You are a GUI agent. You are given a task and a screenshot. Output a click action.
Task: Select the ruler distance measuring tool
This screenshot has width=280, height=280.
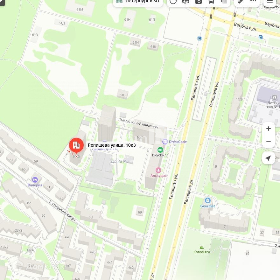click(241, 1)
